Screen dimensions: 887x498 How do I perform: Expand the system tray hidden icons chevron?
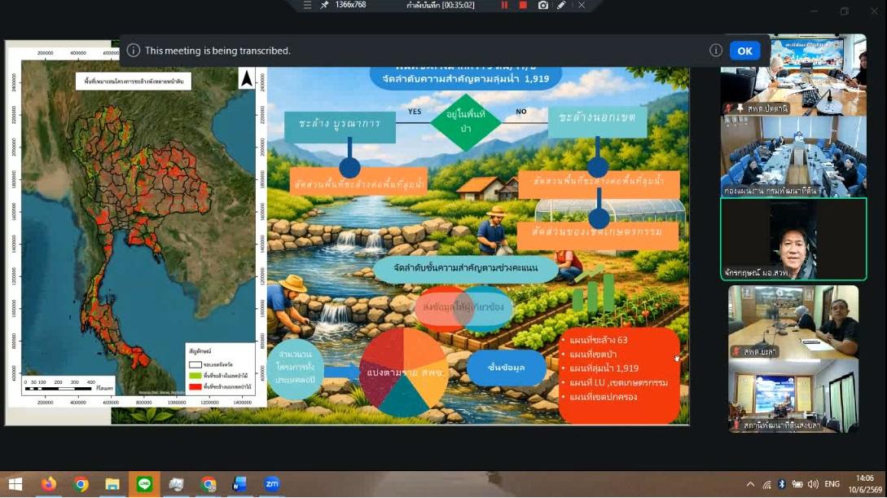pyautogui.click(x=750, y=484)
